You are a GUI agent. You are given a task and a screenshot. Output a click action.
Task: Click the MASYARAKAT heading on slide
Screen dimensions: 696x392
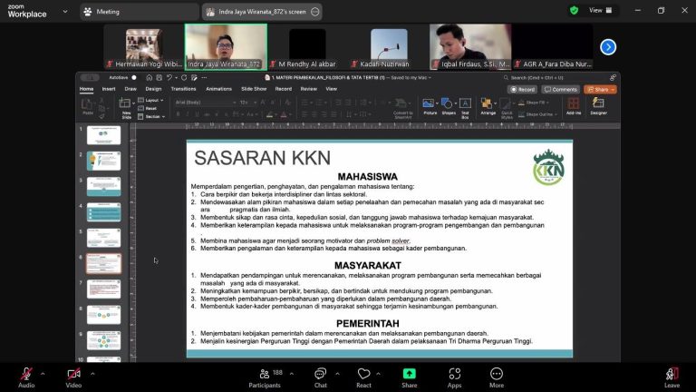point(368,265)
